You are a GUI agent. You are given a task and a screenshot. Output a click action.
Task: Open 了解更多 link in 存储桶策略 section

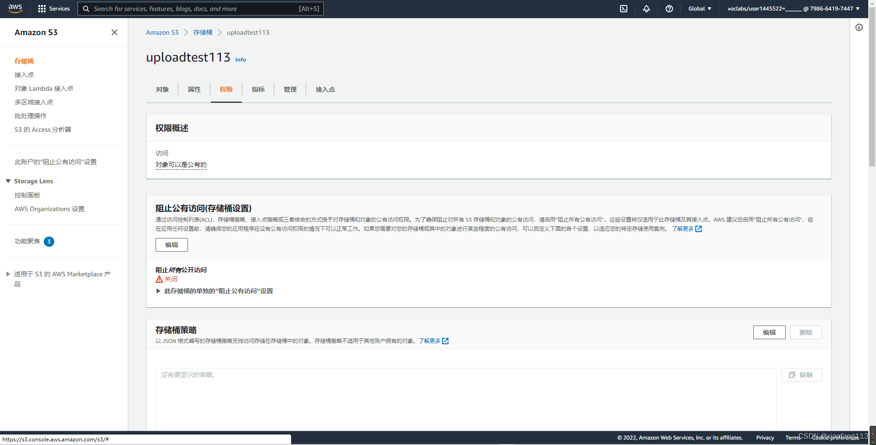pyautogui.click(x=433, y=341)
